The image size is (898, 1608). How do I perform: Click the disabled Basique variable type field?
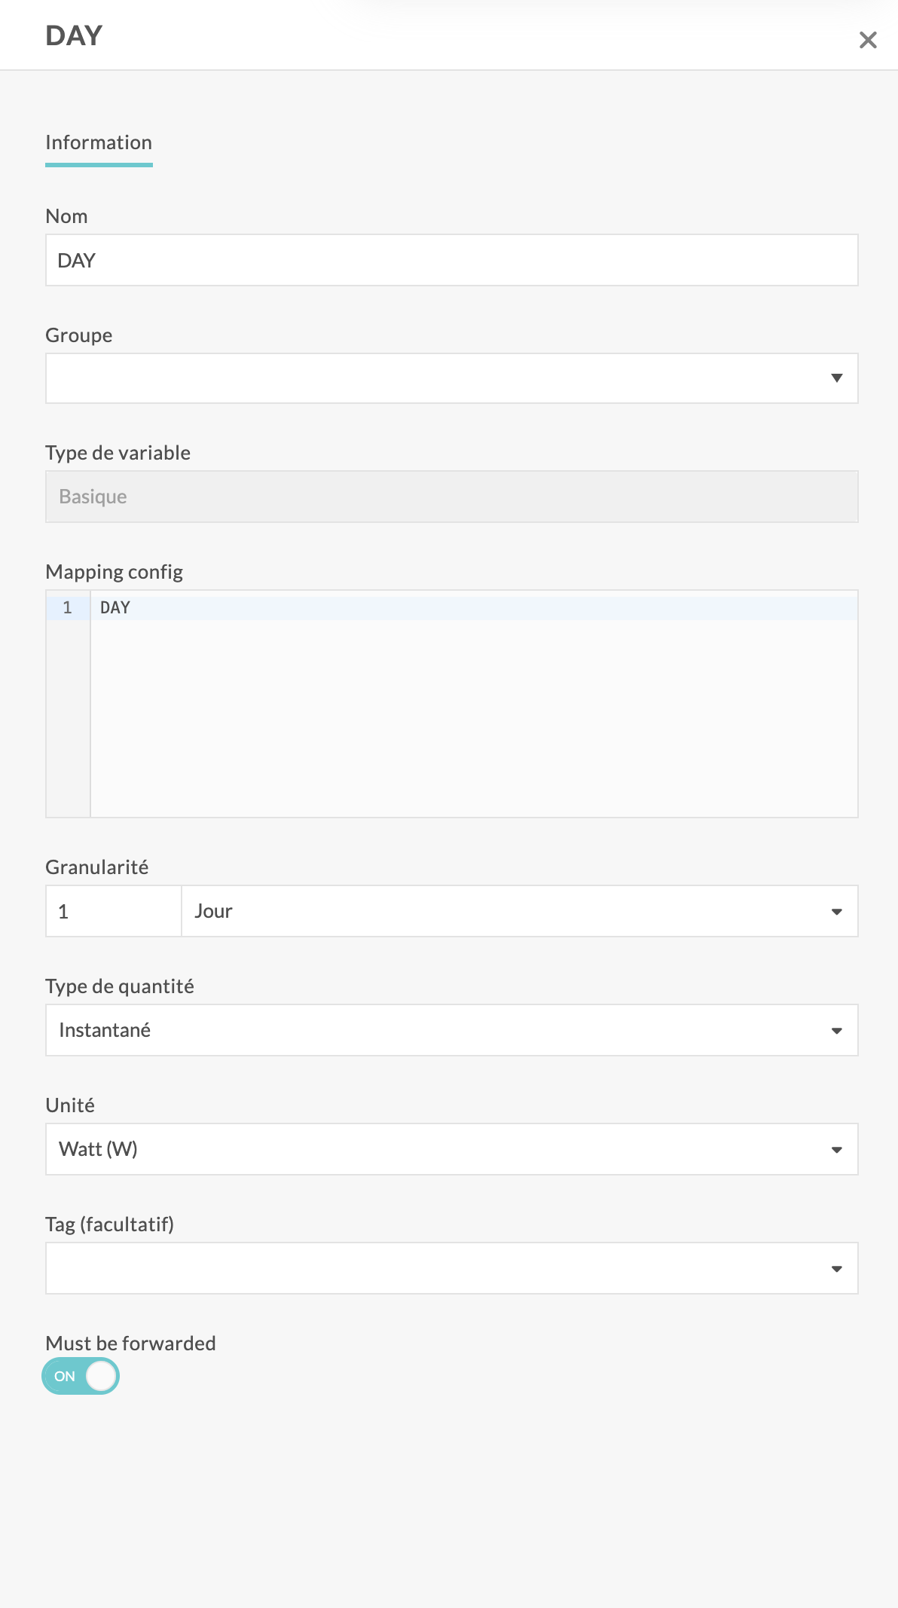point(451,497)
